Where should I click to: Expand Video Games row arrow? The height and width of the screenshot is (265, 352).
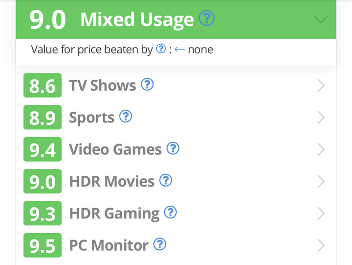pyautogui.click(x=321, y=149)
